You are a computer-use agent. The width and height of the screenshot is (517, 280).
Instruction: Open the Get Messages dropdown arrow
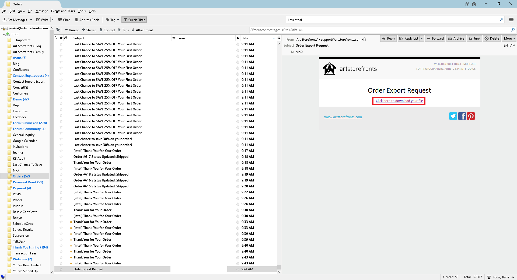[31, 20]
